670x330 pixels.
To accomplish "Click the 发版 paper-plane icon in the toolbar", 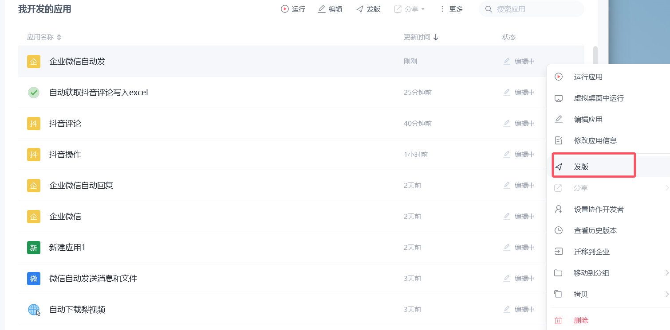I will [x=360, y=9].
